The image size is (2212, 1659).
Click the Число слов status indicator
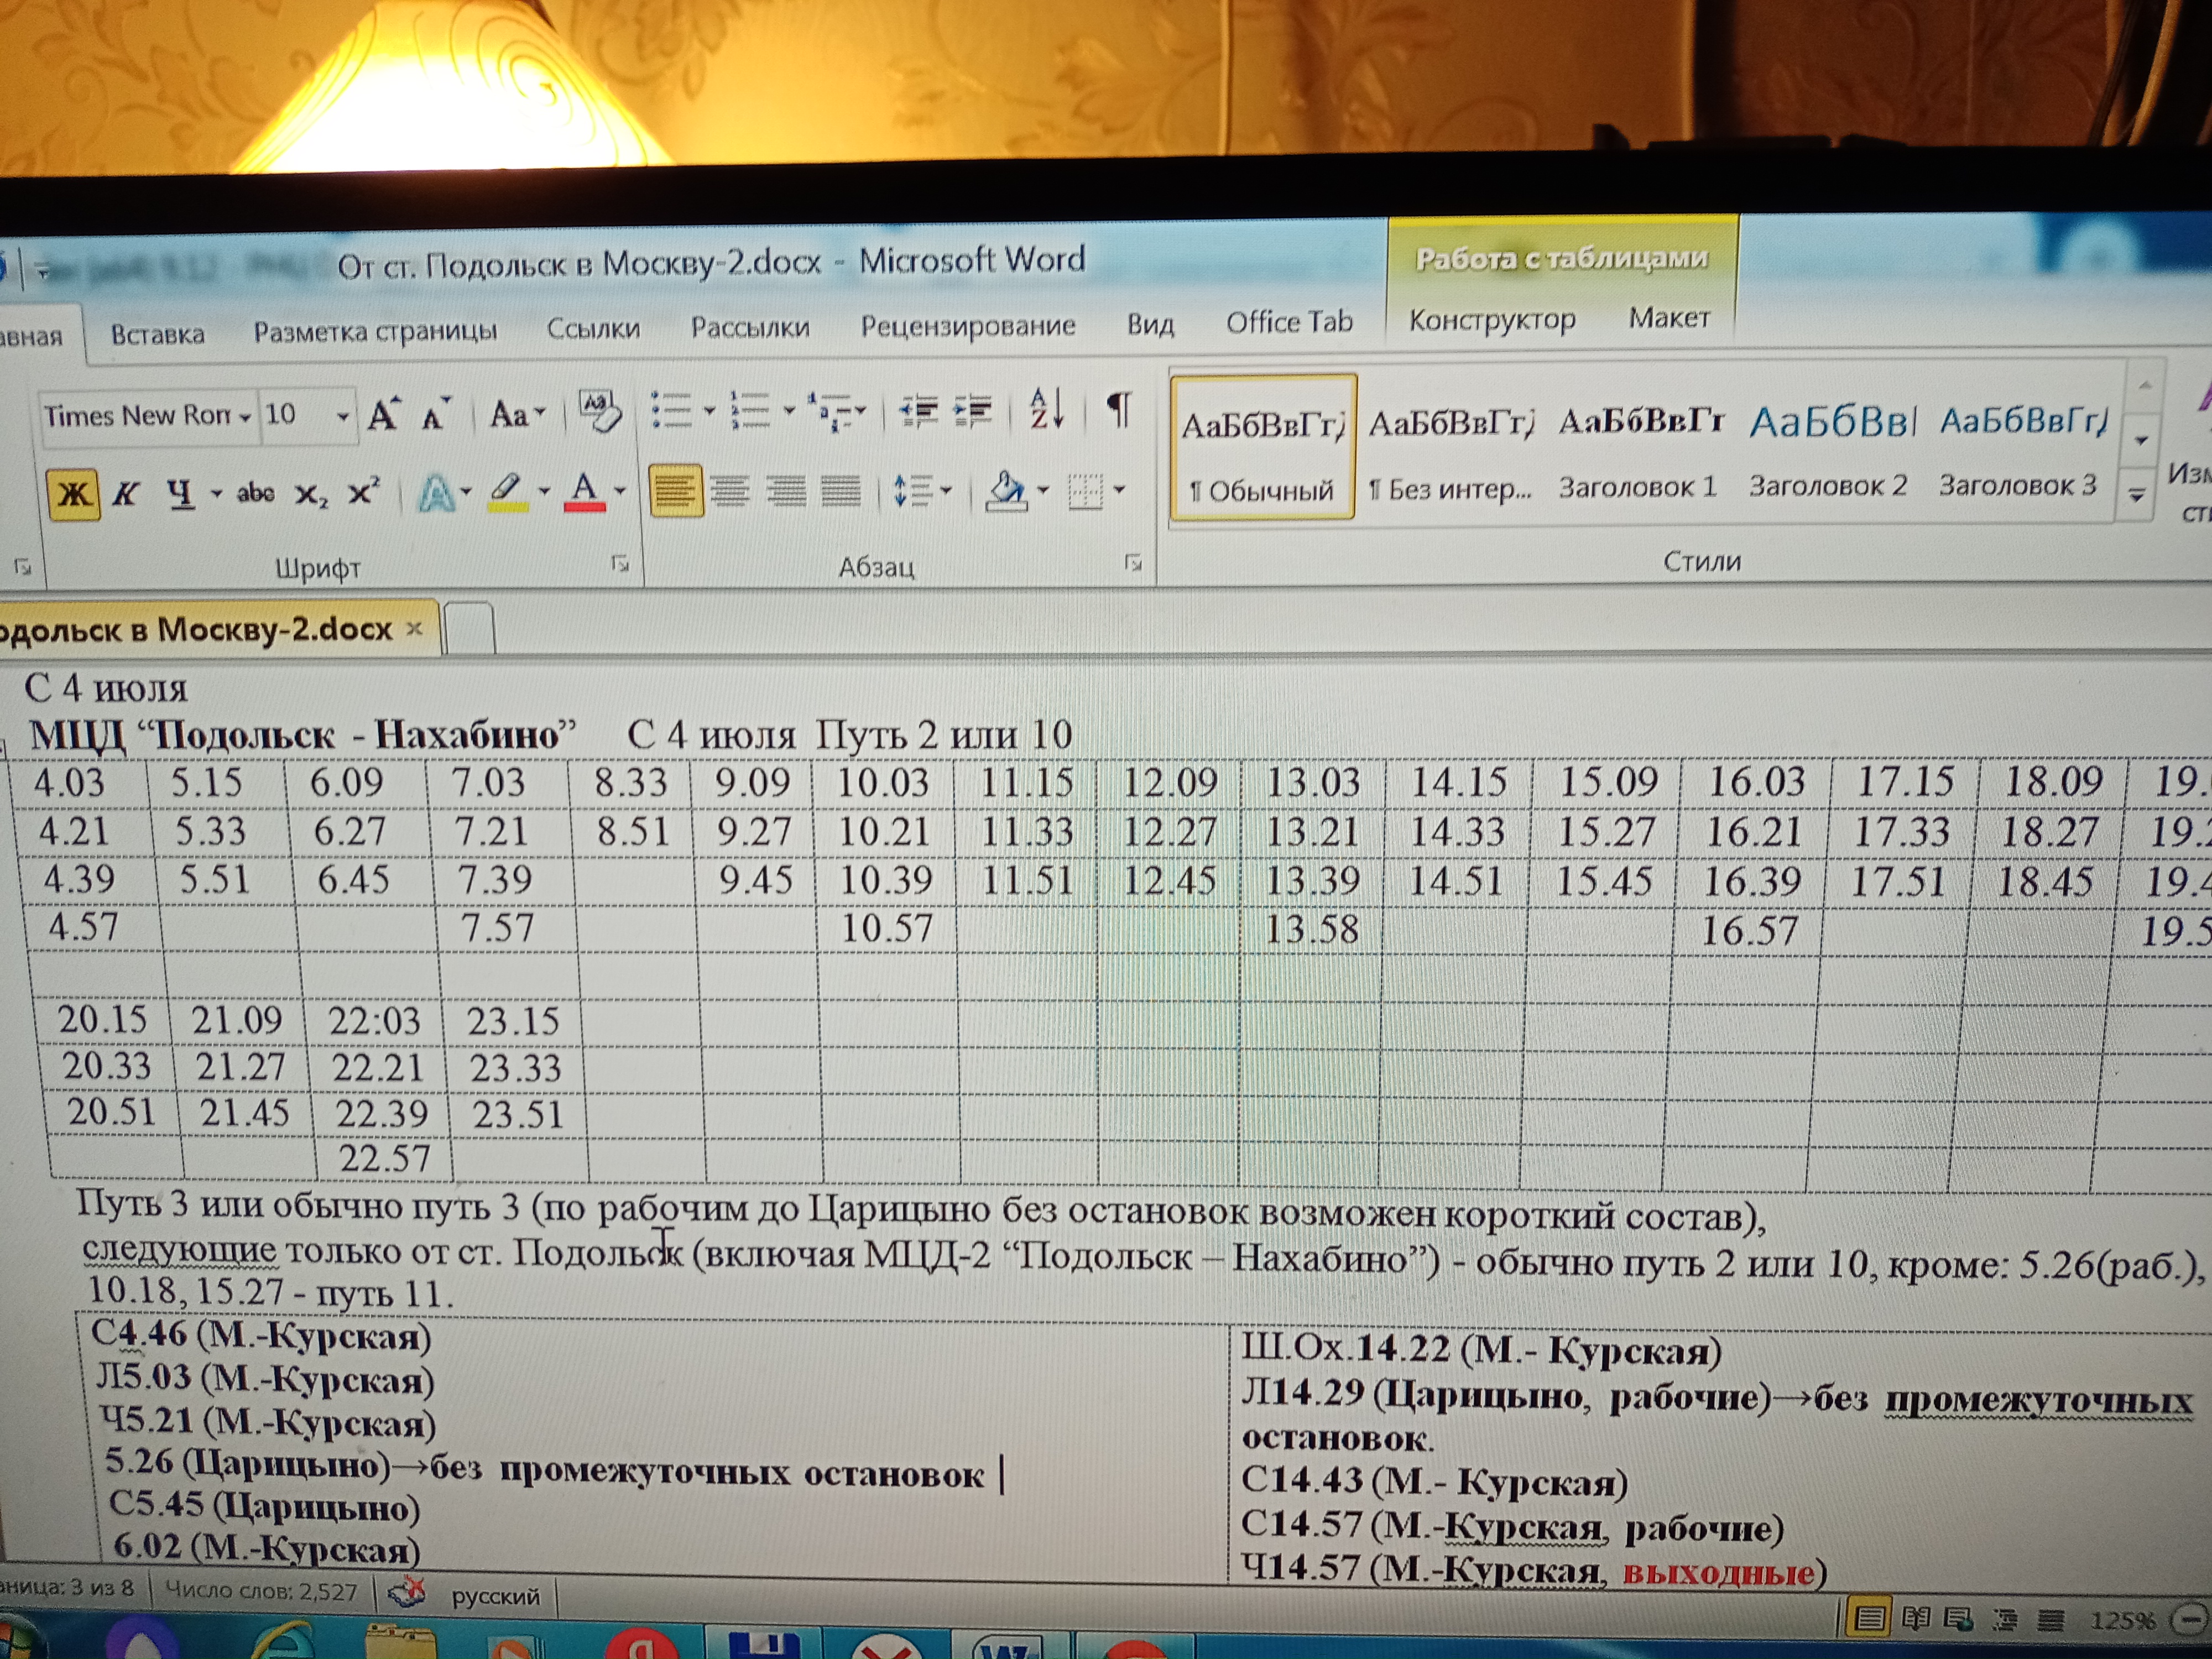tap(260, 1591)
